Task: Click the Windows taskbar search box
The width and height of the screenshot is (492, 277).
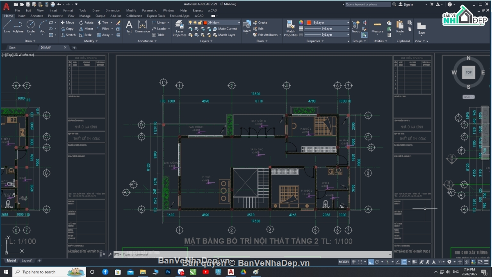Action: [x=39, y=272]
